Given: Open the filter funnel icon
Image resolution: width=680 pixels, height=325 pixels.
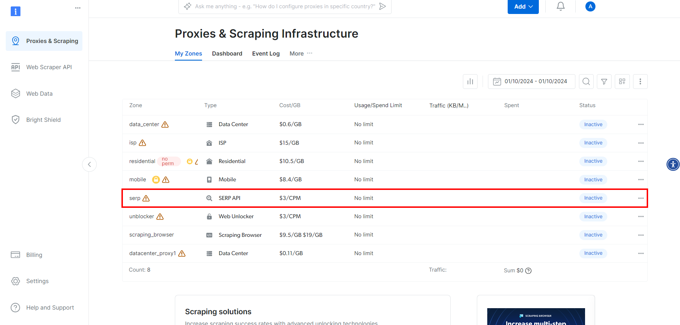Looking at the screenshot, I should (x=604, y=82).
